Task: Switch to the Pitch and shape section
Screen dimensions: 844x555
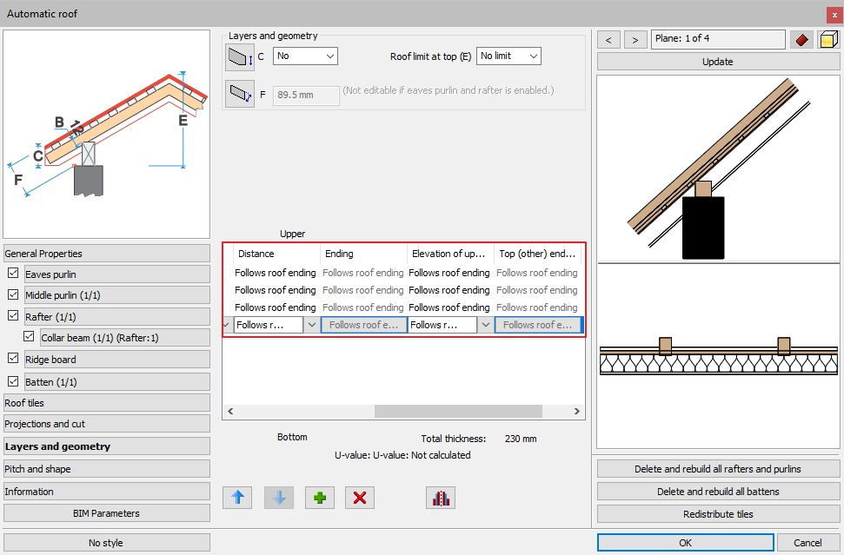Action: point(107,469)
